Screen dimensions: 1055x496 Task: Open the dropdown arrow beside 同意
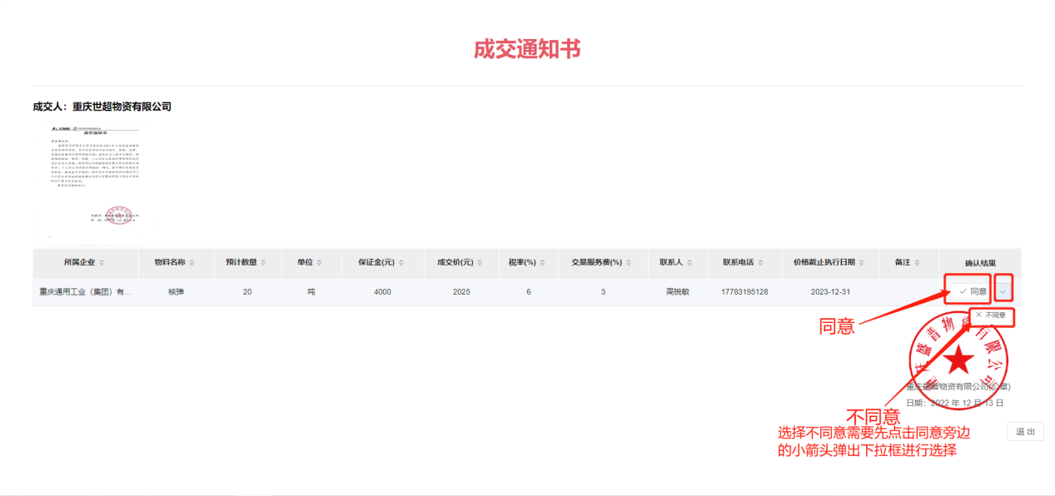1003,291
